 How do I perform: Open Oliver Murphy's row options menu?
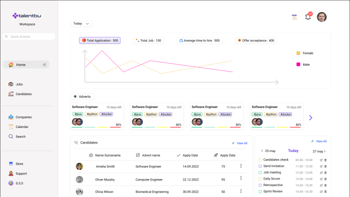(241, 178)
